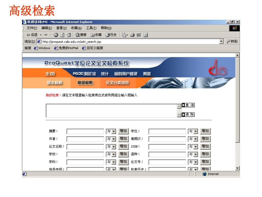Open the 帮助(H) menu
The height and width of the screenshot is (197, 262).
tap(106, 28)
